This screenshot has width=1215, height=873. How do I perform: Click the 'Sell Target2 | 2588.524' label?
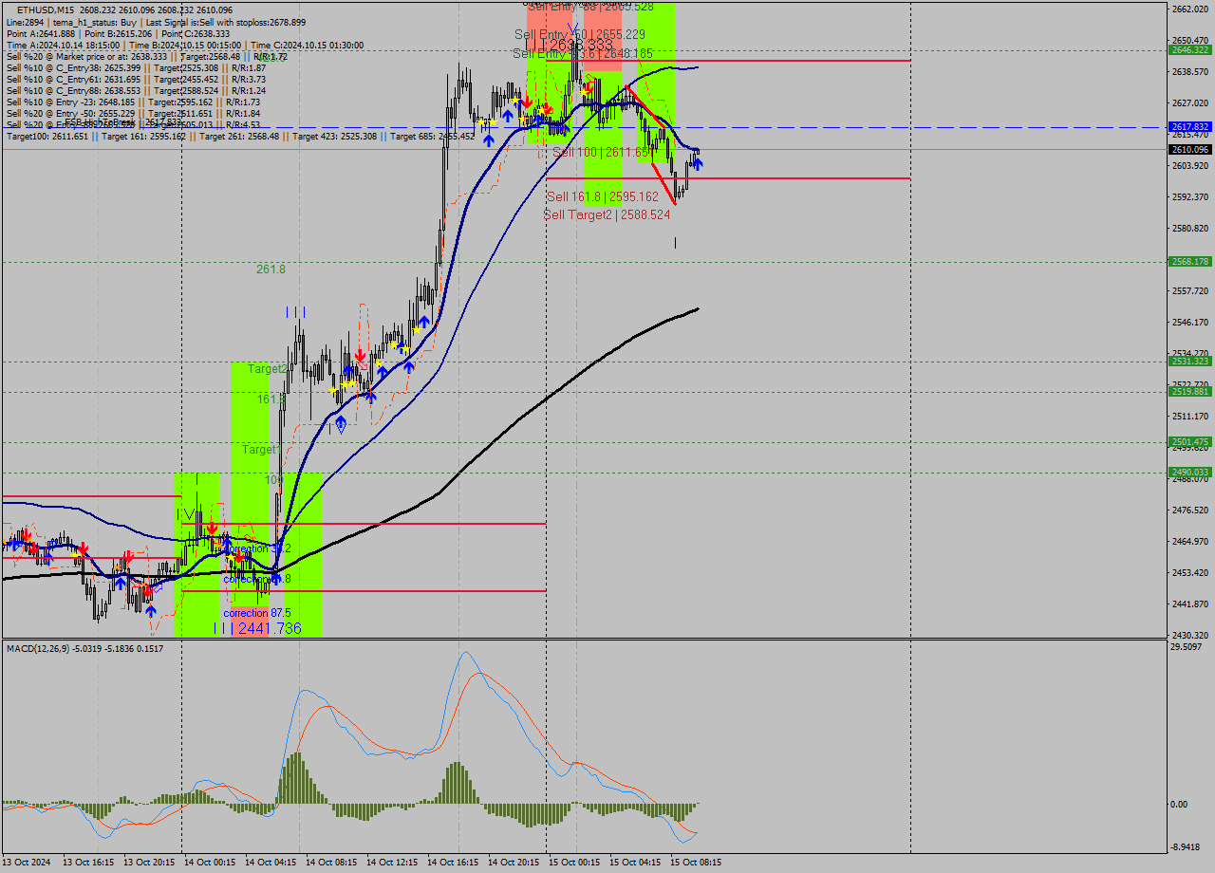(607, 215)
